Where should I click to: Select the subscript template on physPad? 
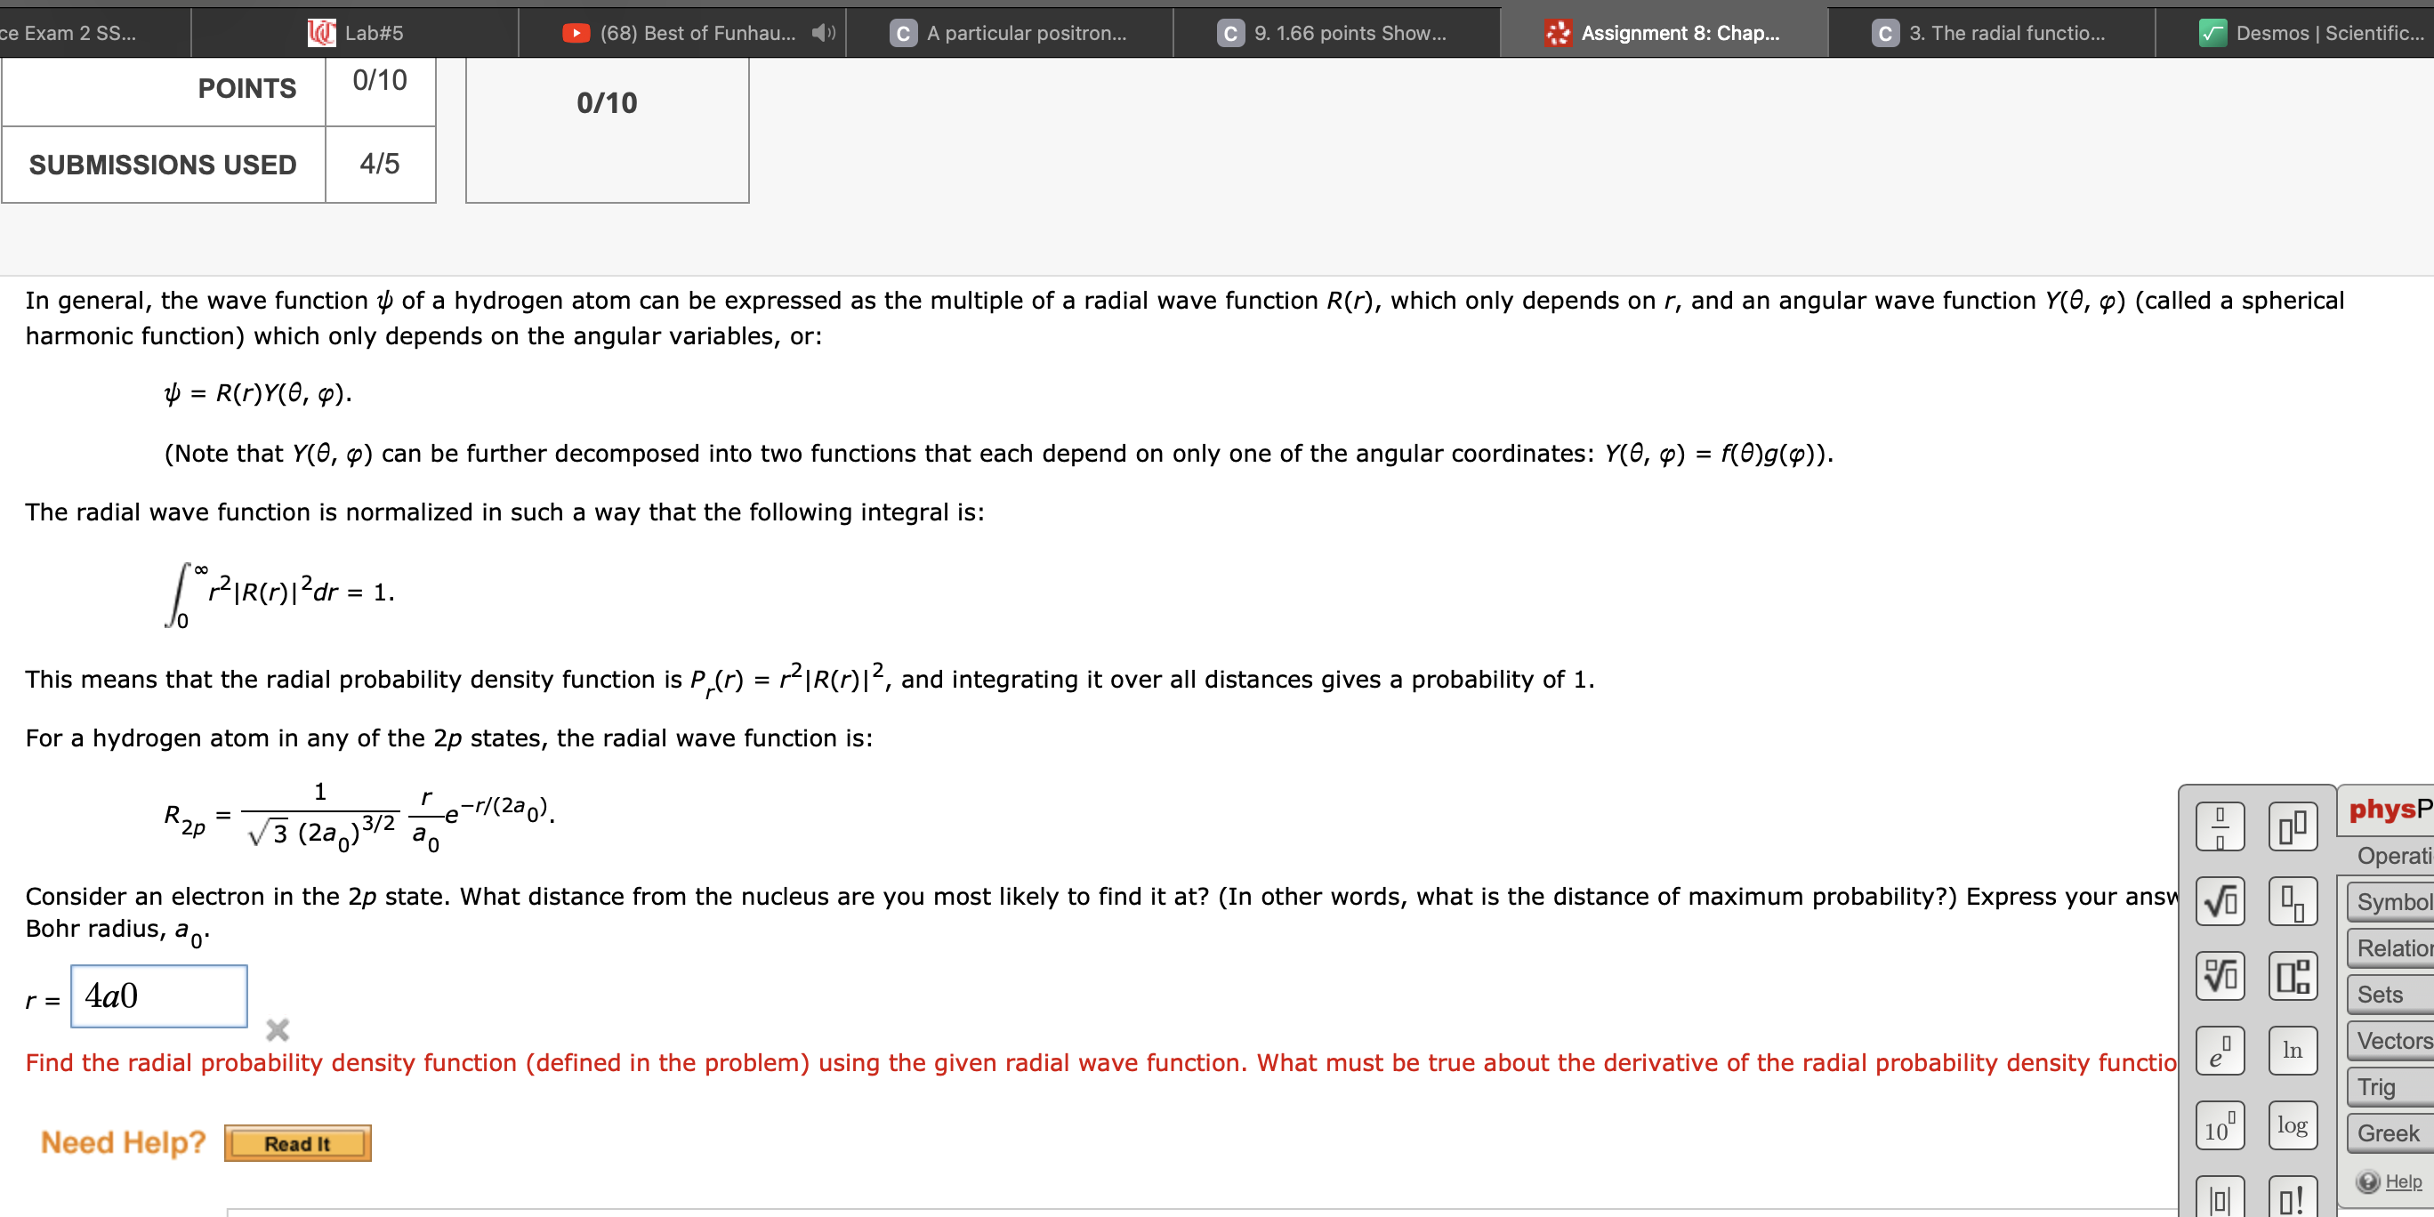point(2293,900)
